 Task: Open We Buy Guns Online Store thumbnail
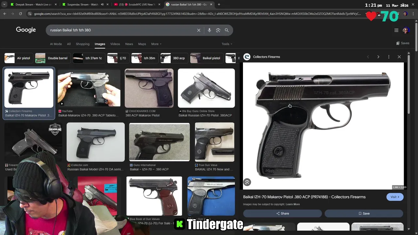(206, 88)
